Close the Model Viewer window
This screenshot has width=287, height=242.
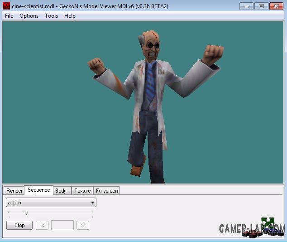point(277,6)
